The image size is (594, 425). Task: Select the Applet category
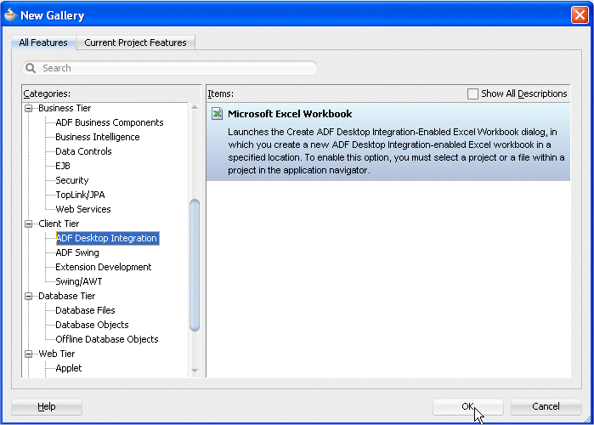click(68, 368)
